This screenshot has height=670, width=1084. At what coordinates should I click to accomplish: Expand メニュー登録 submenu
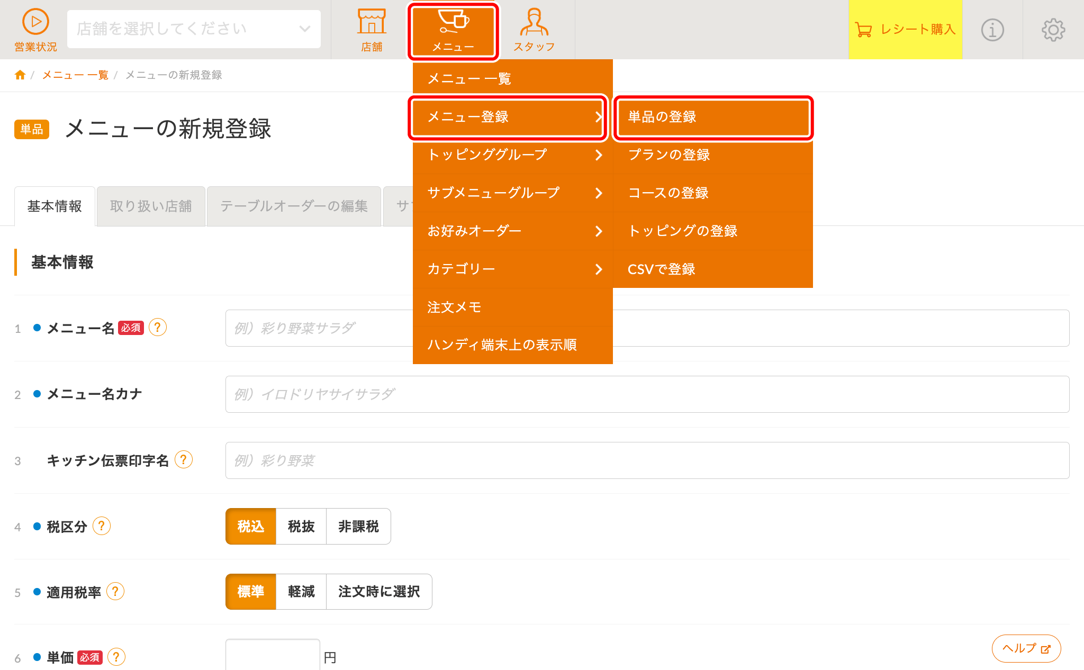tap(513, 117)
